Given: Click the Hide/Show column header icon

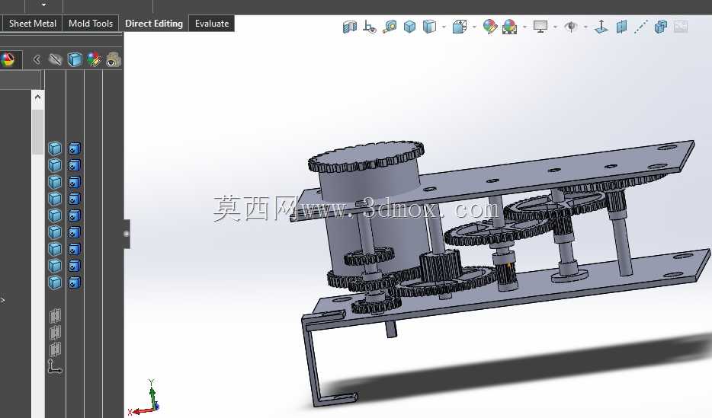Looking at the screenshot, I should coord(56,59).
